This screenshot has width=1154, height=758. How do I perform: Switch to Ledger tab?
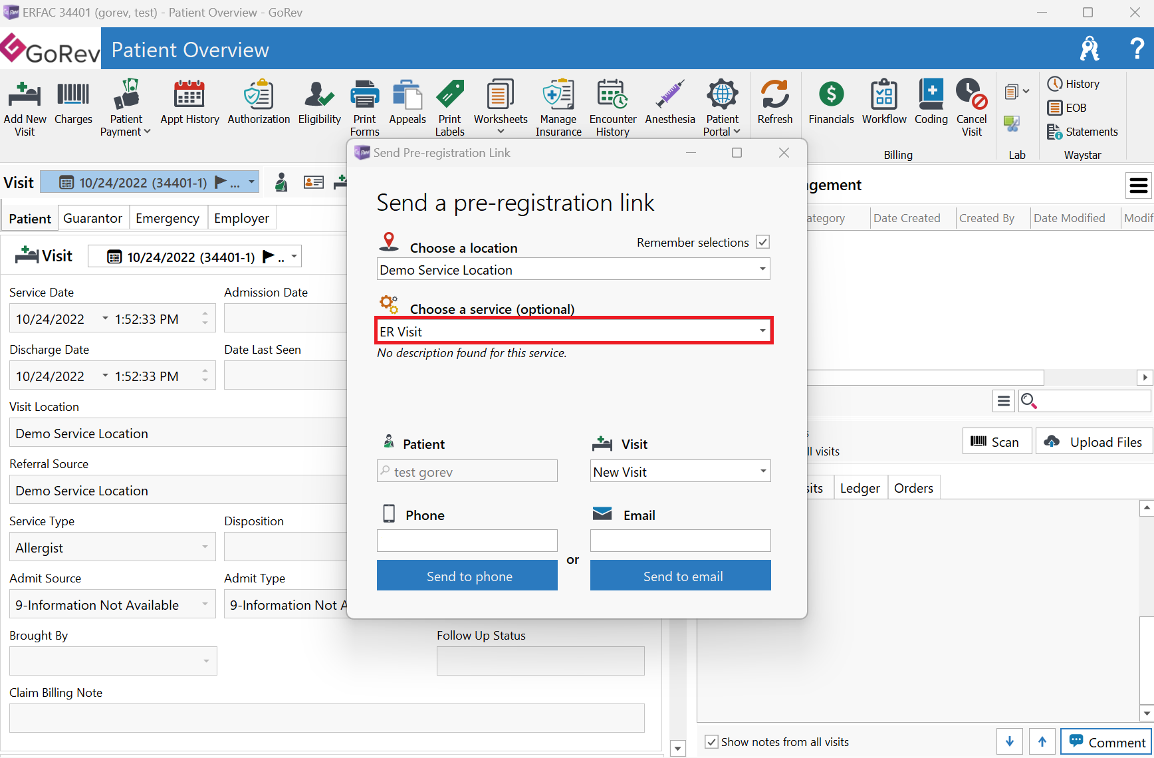click(x=860, y=488)
